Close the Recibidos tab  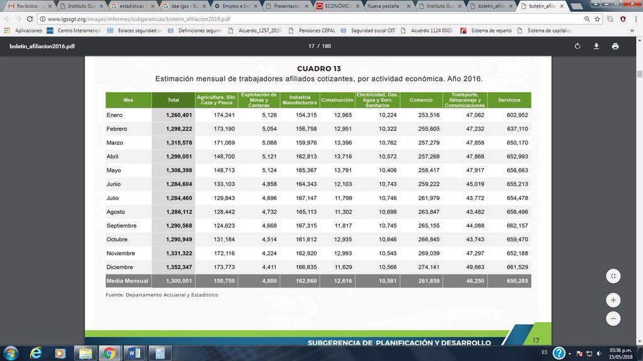click(50, 6)
